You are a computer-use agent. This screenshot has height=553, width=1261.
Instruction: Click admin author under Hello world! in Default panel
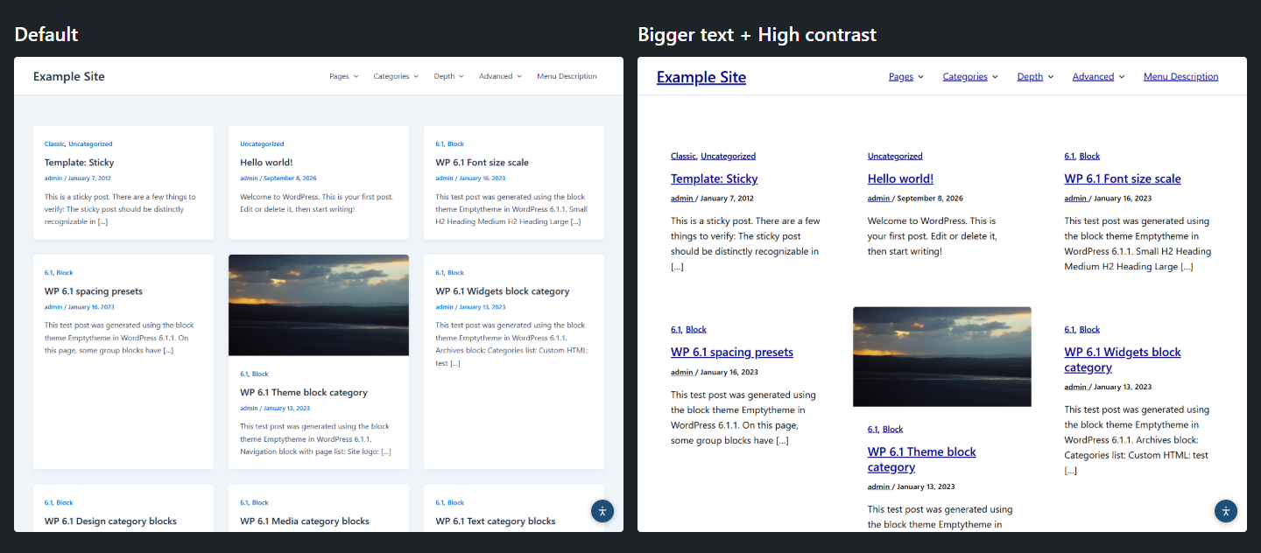[249, 178]
